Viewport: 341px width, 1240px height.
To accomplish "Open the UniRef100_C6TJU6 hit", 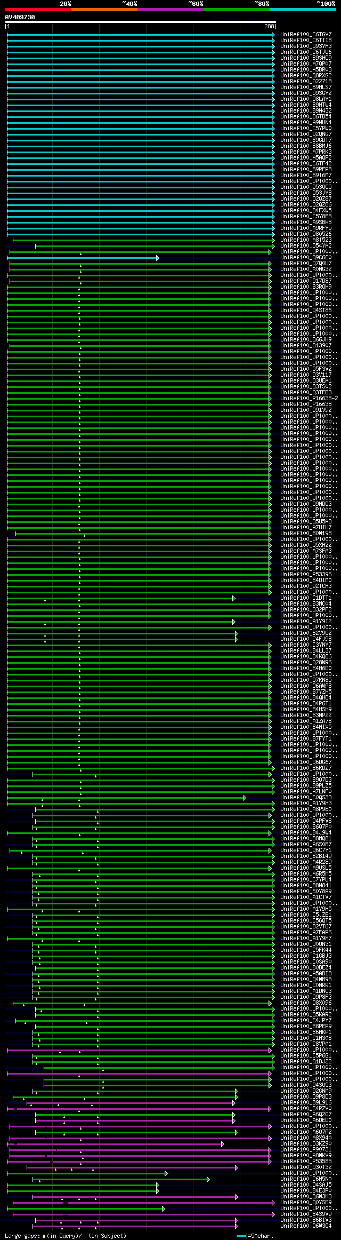I will tap(306, 52).
